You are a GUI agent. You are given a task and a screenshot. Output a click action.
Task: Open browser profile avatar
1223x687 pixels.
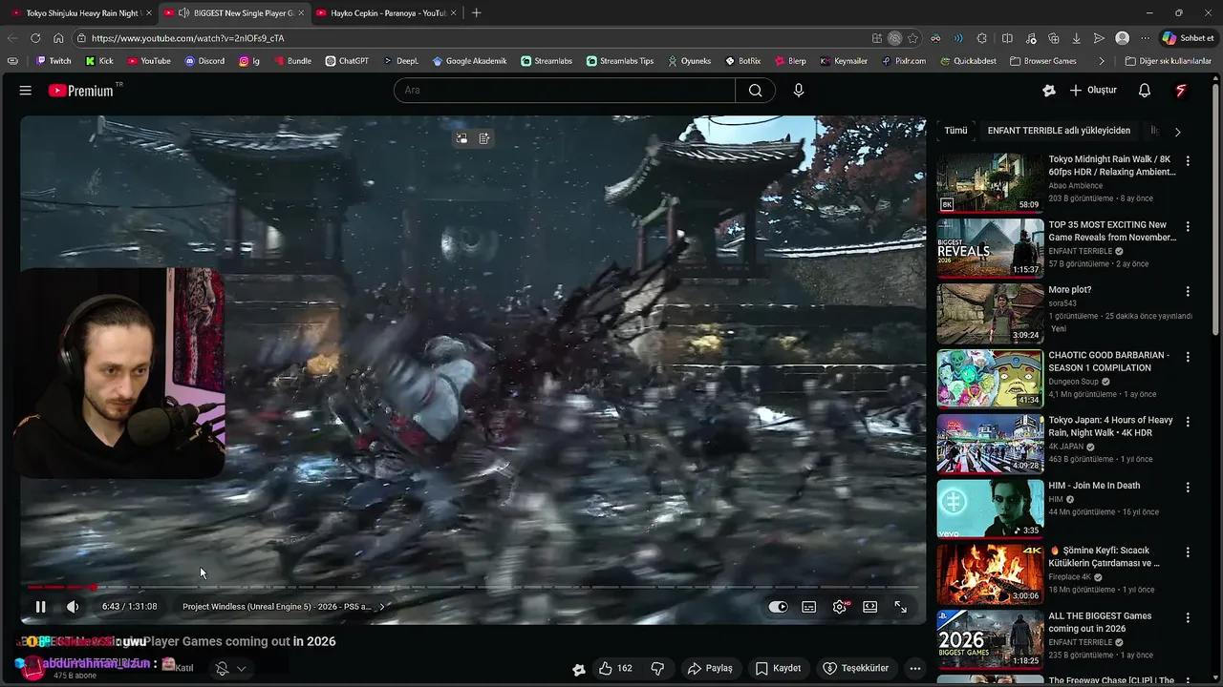[1123, 38]
